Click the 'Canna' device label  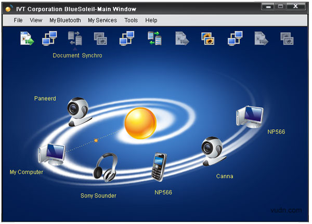tap(225, 176)
